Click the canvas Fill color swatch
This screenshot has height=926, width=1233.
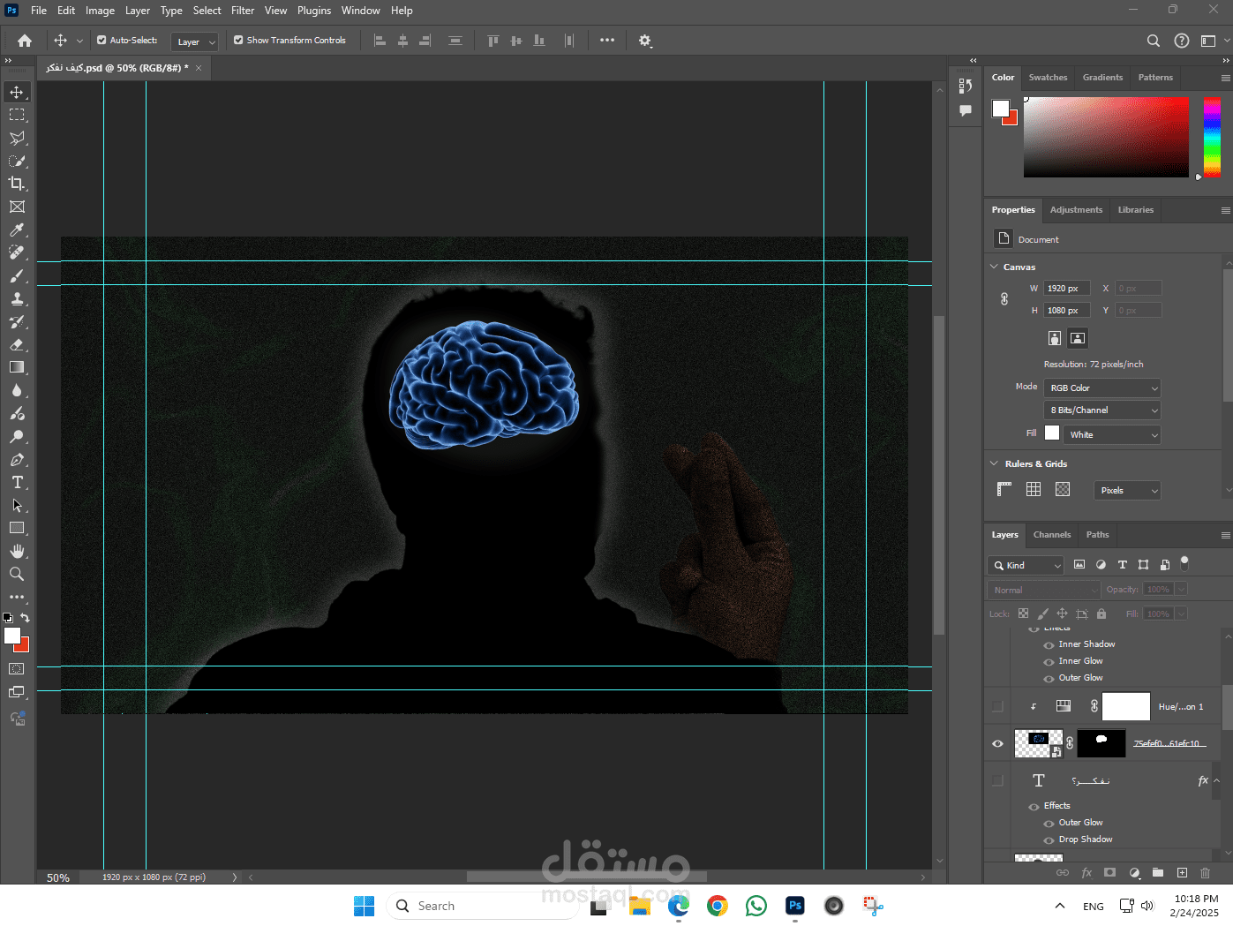click(1052, 433)
